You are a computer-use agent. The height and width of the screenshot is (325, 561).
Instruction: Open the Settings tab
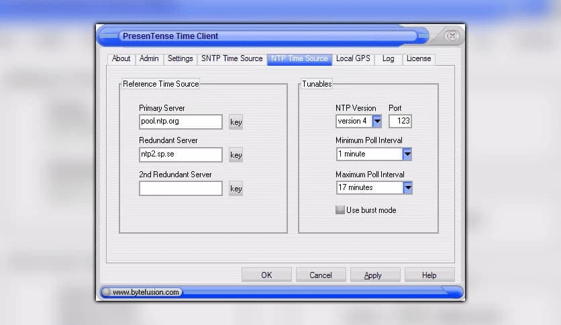pyautogui.click(x=180, y=58)
